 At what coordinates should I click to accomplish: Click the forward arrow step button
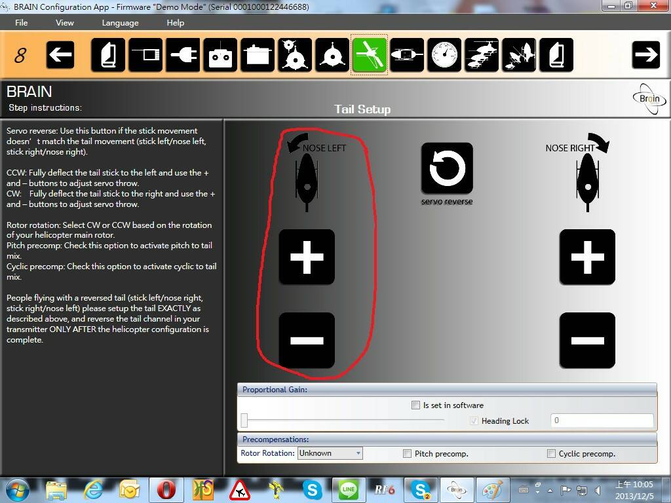pyautogui.click(x=645, y=55)
